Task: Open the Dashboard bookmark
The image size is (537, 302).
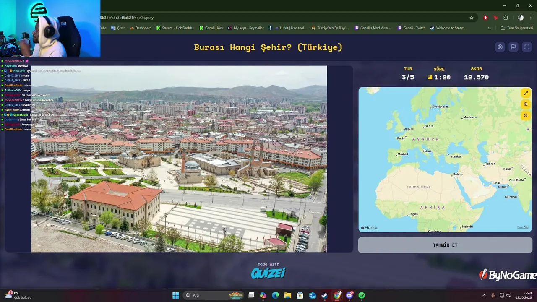Action: click(x=141, y=28)
